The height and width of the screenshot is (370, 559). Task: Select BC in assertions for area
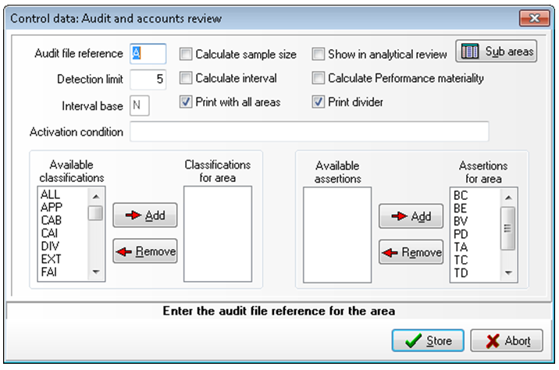click(x=461, y=195)
